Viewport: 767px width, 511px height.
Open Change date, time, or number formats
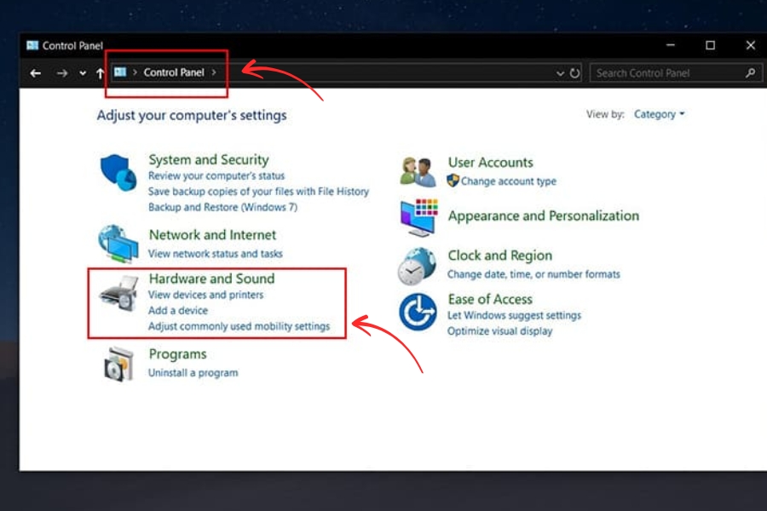[533, 274]
